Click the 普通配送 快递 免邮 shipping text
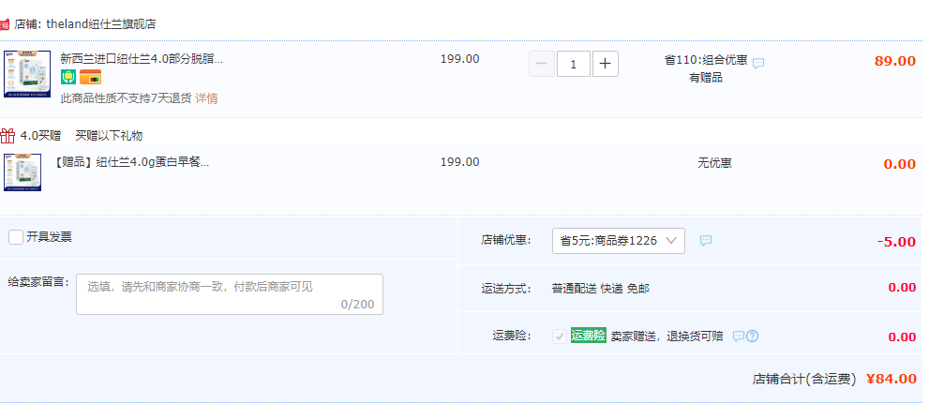The height and width of the screenshot is (404, 929). pyautogui.click(x=601, y=289)
